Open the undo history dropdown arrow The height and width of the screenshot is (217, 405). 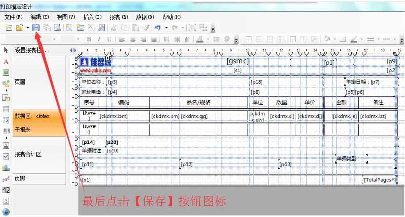click(166, 28)
